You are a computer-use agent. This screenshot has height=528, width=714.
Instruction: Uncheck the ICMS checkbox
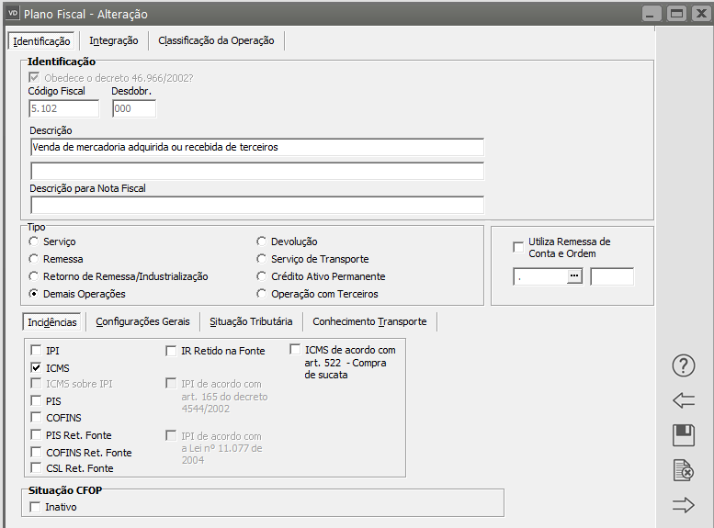(x=36, y=367)
